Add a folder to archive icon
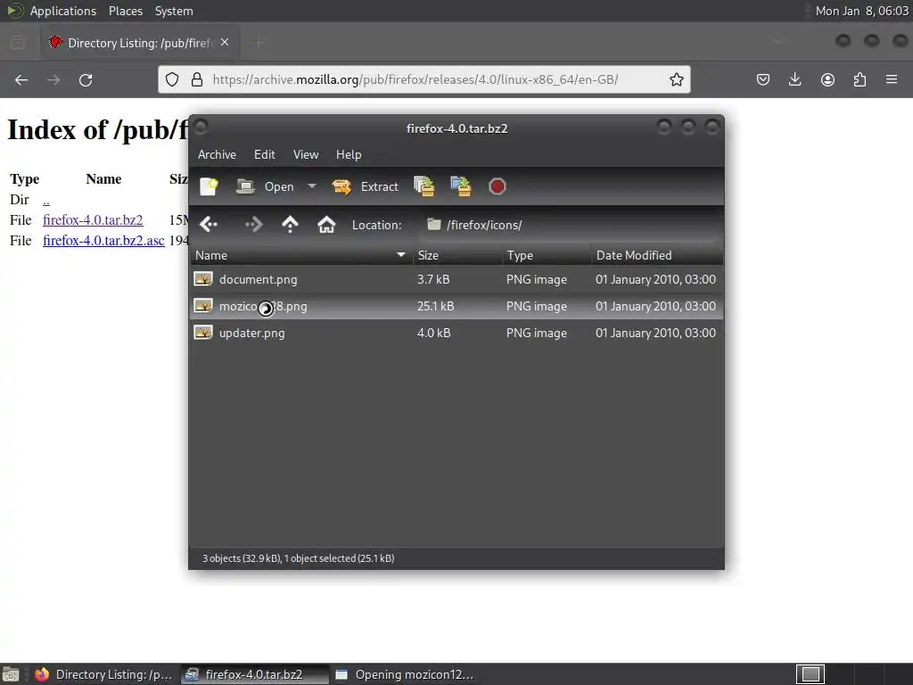Screen dimensions: 913x685 (461, 186)
